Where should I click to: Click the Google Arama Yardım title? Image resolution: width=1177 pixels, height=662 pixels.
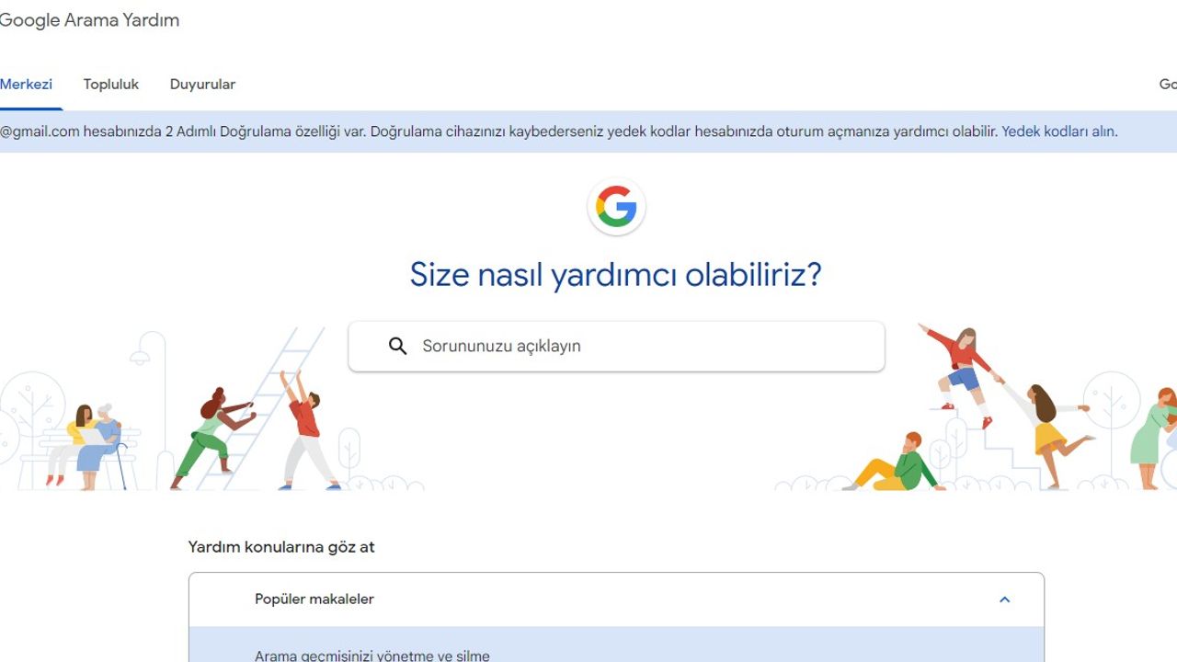tap(89, 20)
